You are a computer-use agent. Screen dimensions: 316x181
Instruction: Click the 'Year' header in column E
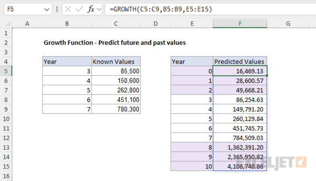click(x=192, y=61)
